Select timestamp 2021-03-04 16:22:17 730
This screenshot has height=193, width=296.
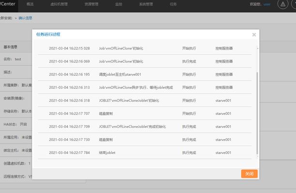pyautogui.click(x=69, y=139)
